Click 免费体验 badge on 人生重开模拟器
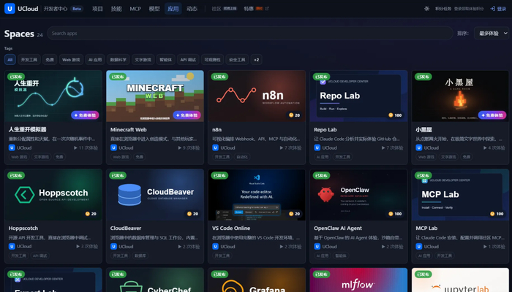The image size is (512, 292). 85,115
